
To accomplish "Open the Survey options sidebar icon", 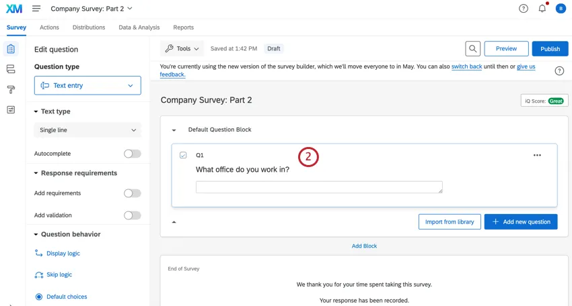I will click(11, 109).
